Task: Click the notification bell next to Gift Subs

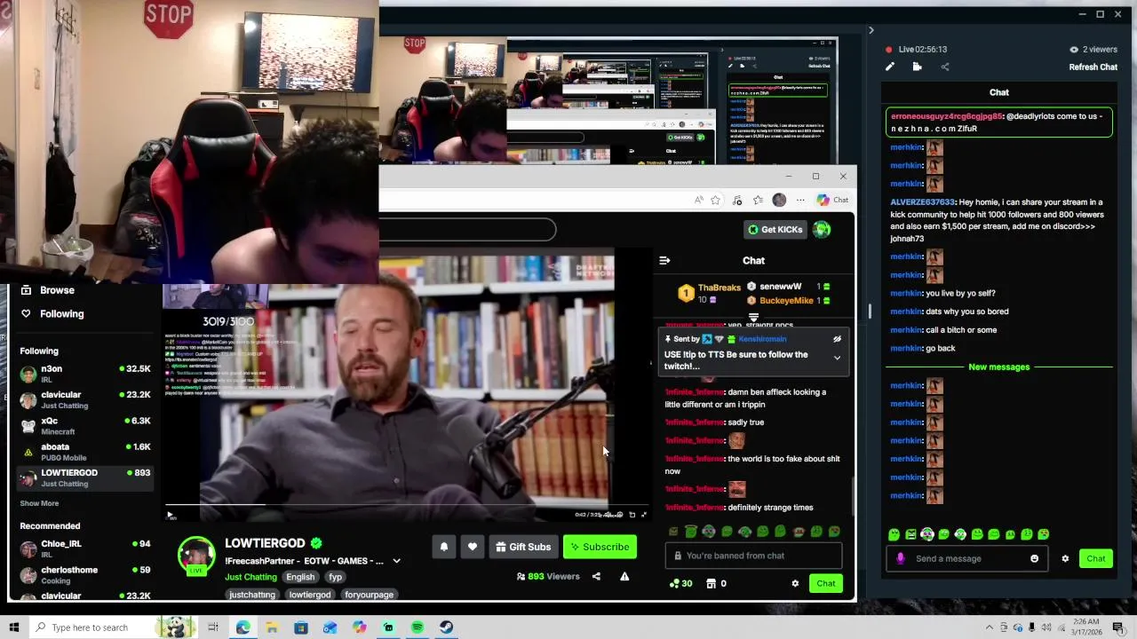Action: [x=444, y=547]
